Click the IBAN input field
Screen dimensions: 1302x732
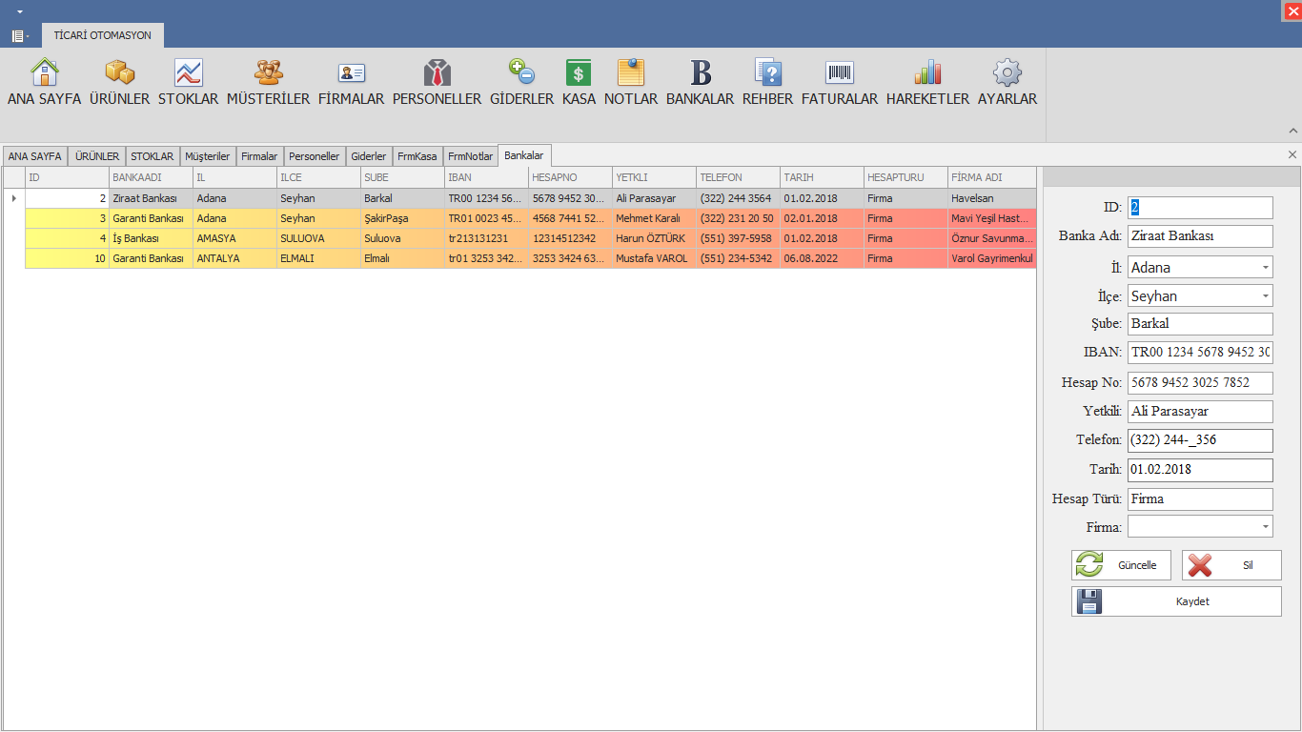pyautogui.click(x=1200, y=353)
